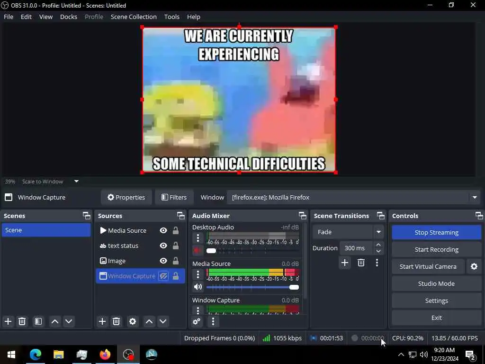Screen dimensions: 485x364
Task: Enable Studio Mode
Action: click(x=436, y=283)
